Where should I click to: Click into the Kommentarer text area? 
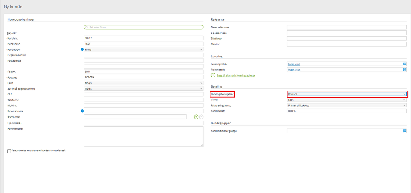tap(143, 136)
